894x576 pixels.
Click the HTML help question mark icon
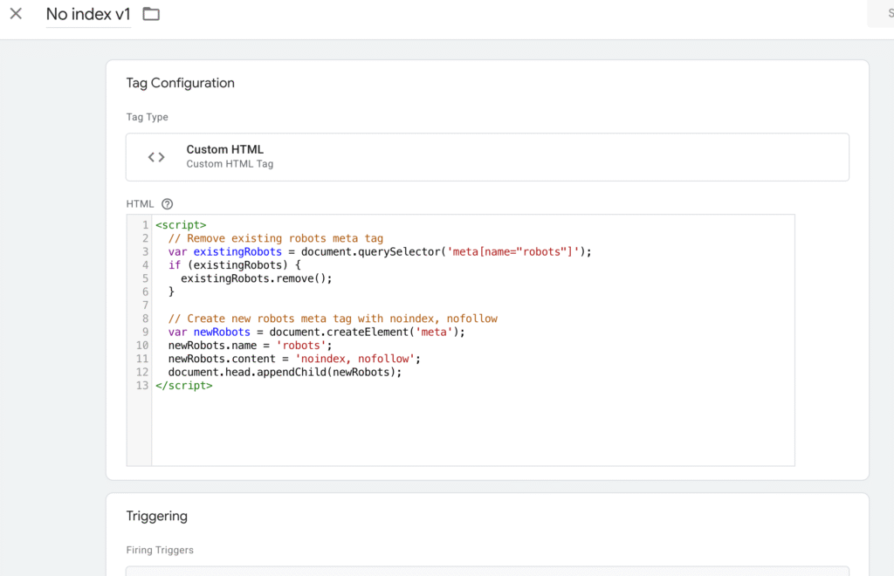pyautogui.click(x=167, y=204)
